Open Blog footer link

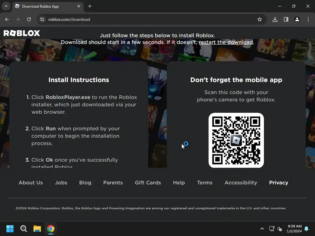click(x=85, y=183)
